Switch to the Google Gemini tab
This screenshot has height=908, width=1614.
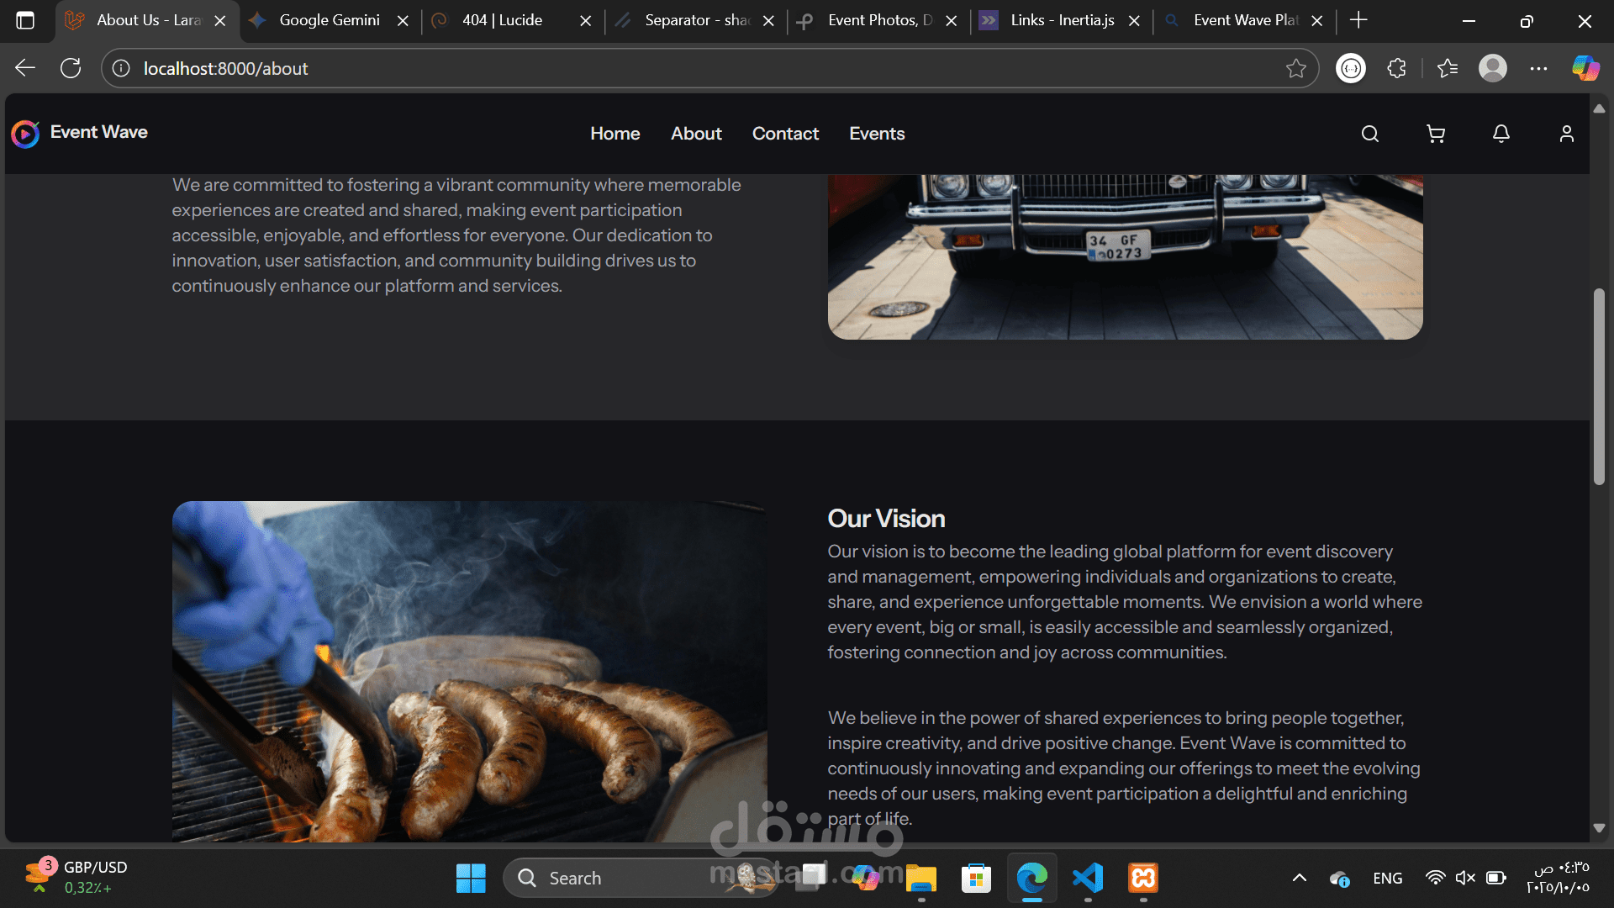(329, 20)
